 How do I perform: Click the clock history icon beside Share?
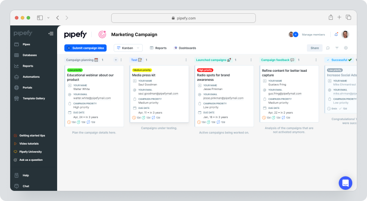328,48
